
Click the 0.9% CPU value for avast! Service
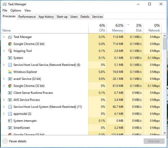pyautogui.click(x=102, y=79)
